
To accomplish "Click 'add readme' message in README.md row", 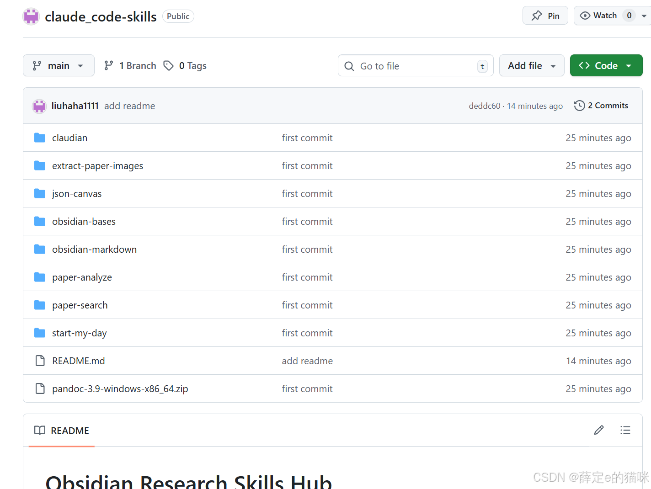I will [x=307, y=361].
